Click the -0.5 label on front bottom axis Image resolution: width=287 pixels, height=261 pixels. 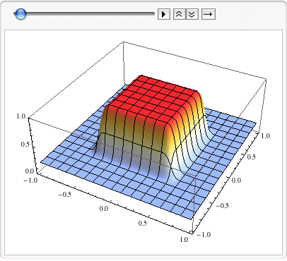point(64,195)
